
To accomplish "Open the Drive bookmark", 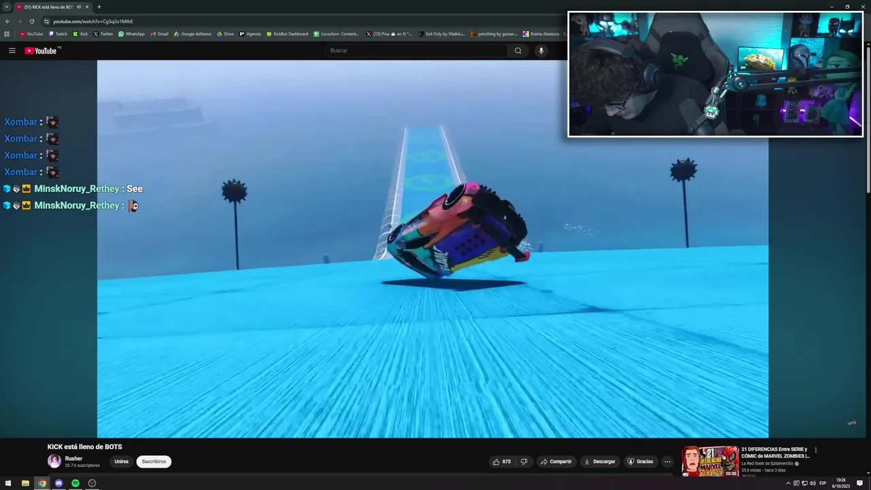I will click(225, 33).
